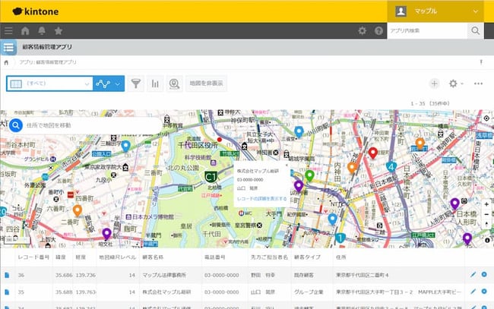Open the bar chart aggregate icon
Viewport: 494px width, 309px height.
coord(155,84)
